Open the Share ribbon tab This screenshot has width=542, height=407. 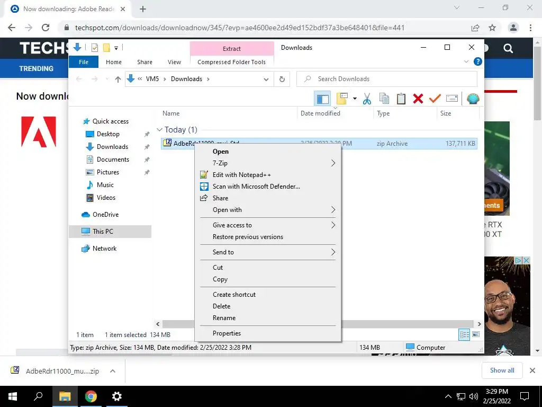pyautogui.click(x=144, y=62)
